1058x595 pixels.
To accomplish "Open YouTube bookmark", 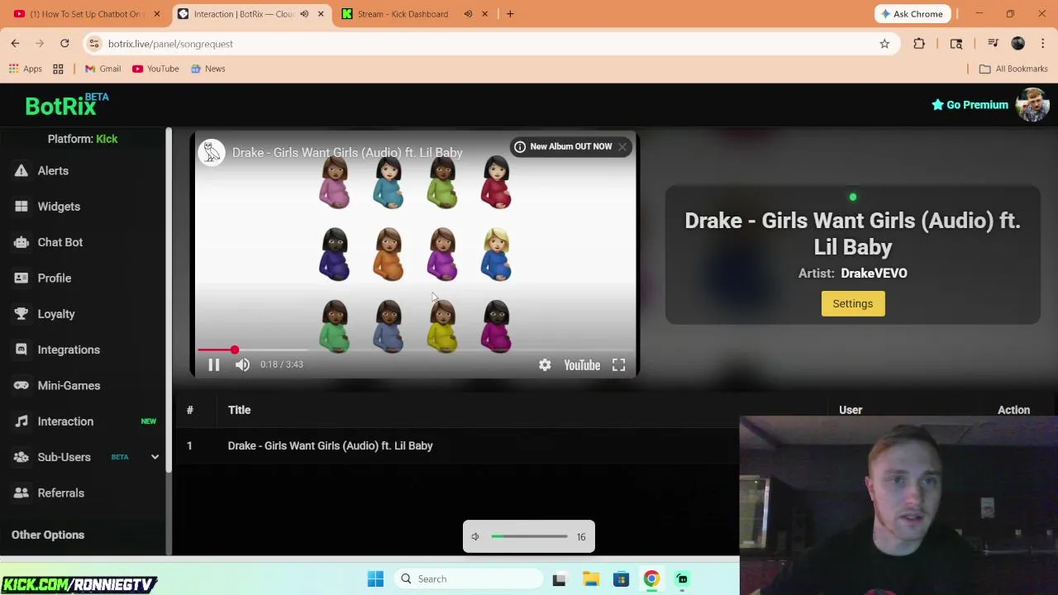I will click(155, 69).
